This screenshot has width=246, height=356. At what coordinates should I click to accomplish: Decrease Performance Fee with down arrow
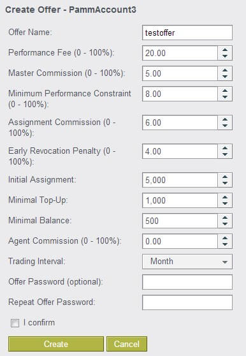225,56
